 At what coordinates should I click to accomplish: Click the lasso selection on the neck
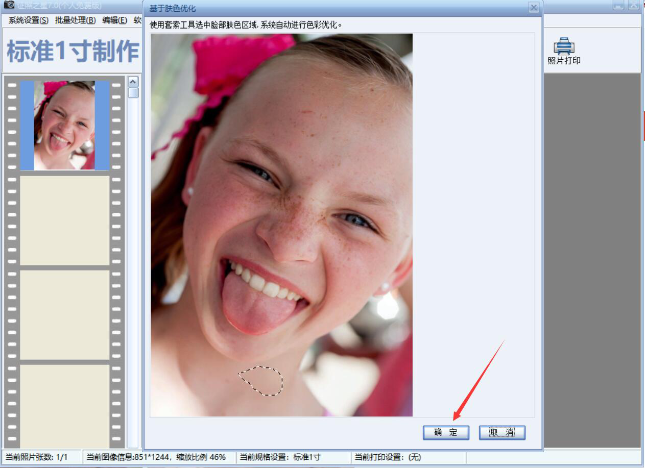tap(261, 381)
